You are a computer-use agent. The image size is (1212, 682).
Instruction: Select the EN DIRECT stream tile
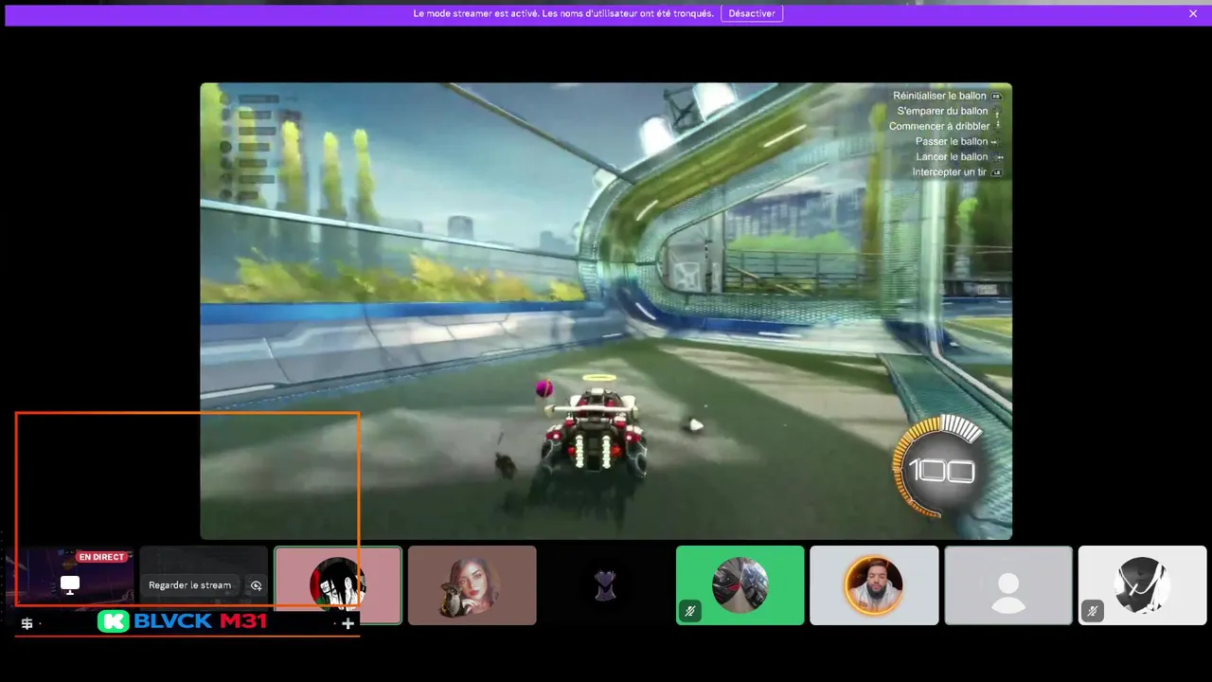click(x=70, y=585)
